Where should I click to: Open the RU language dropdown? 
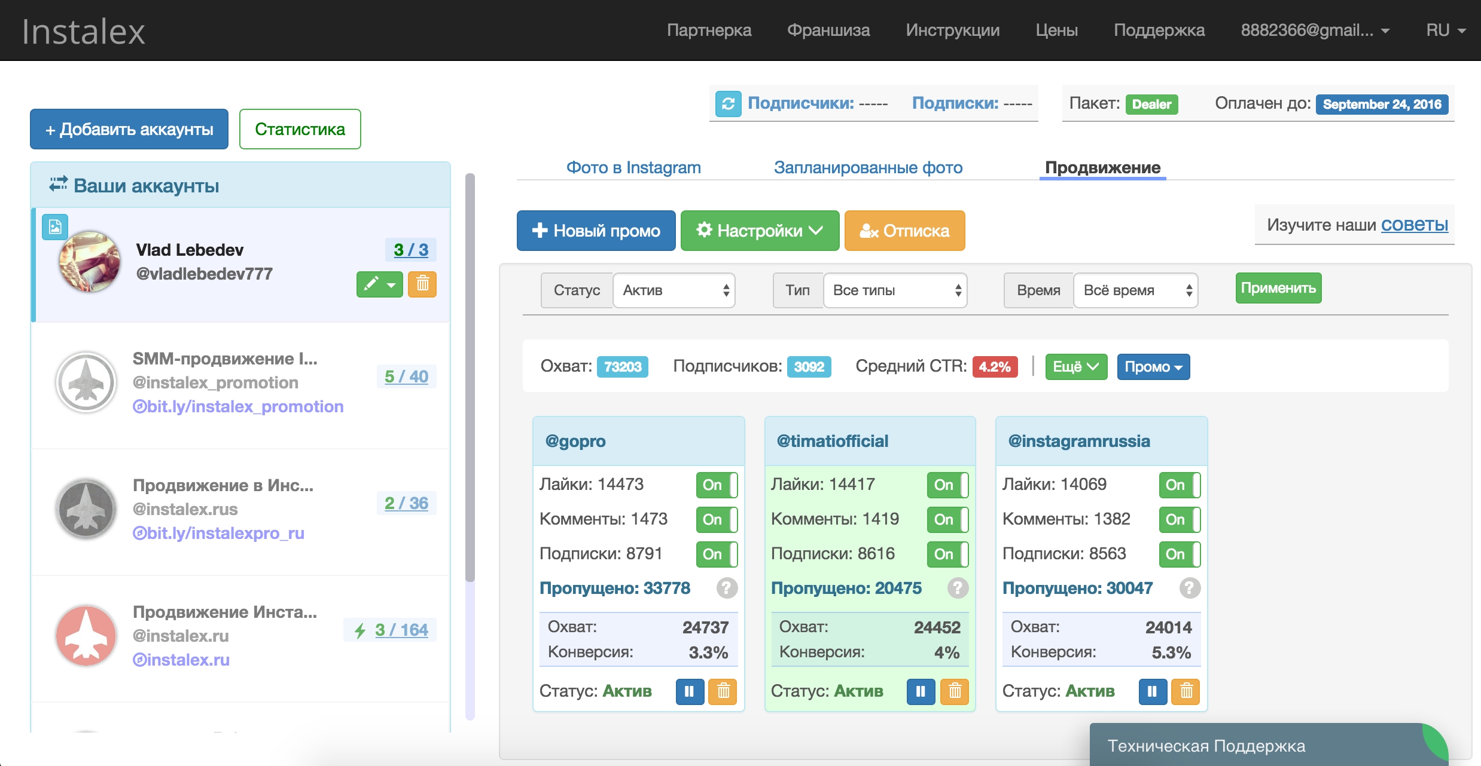(x=1445, y=30)
